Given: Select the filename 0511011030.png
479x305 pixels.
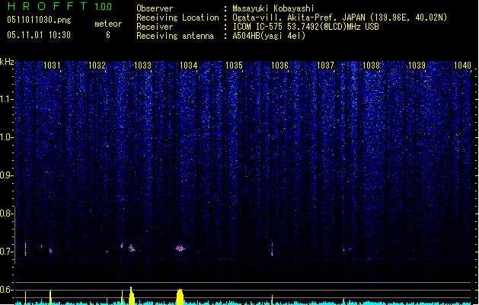Looking at the screenshot, I should (39, 20).
